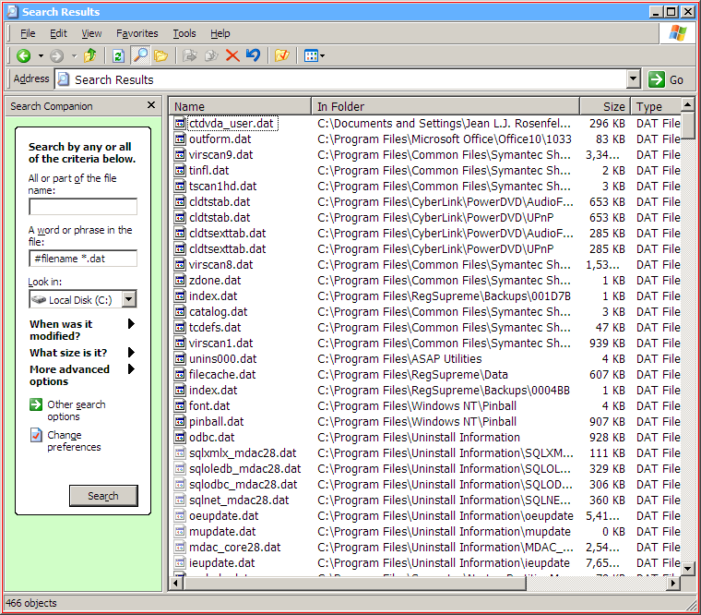Click the word or phrase input box

pos(83,259)
